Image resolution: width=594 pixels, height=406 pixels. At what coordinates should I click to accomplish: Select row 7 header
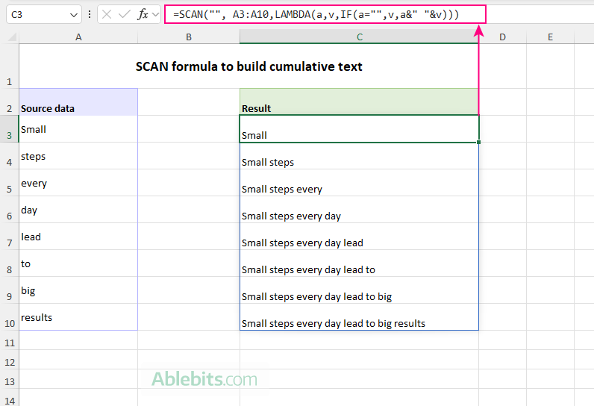pyautogui.click(x=10, y=237)
